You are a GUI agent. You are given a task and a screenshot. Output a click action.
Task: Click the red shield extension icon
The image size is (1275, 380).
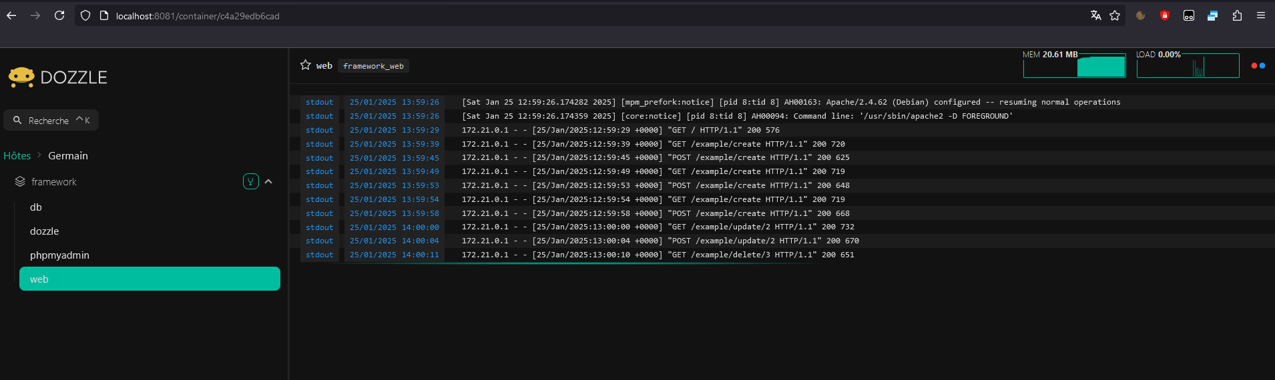point(1165,15)
